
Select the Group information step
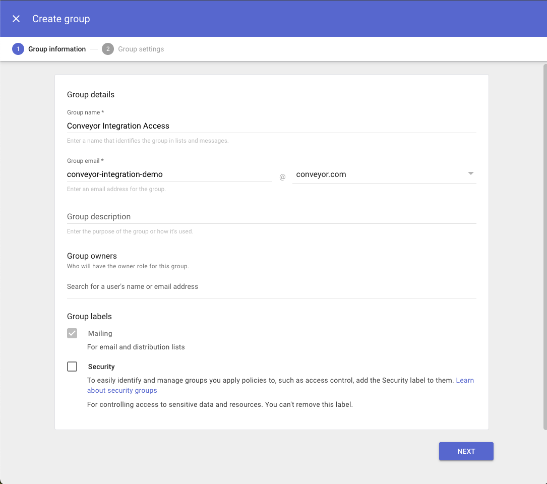(57, 49)
